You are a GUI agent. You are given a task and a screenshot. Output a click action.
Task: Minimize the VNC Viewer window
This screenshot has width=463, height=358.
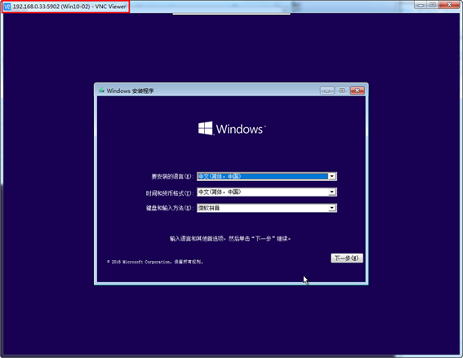point(421,5)
